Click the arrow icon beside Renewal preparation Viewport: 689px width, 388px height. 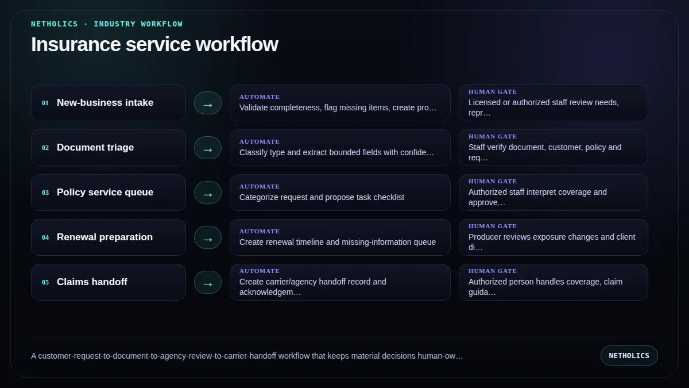208,237
